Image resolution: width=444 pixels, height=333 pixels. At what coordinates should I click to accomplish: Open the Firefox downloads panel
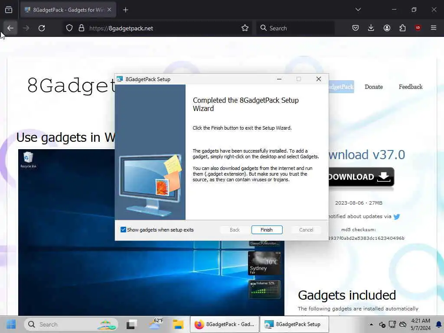(371, 28)
